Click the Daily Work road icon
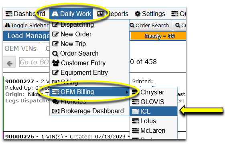Screen dimensions: 225x144 pos(55,14)
